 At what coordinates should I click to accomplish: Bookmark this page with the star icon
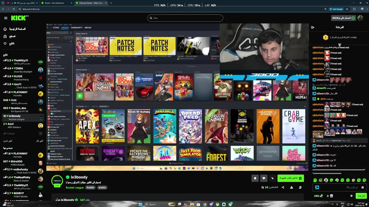[347, 9]
